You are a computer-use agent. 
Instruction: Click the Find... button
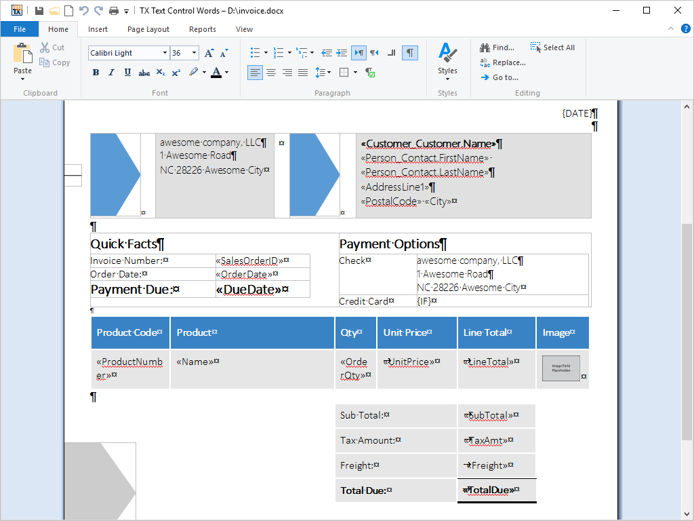coord(497,47)
